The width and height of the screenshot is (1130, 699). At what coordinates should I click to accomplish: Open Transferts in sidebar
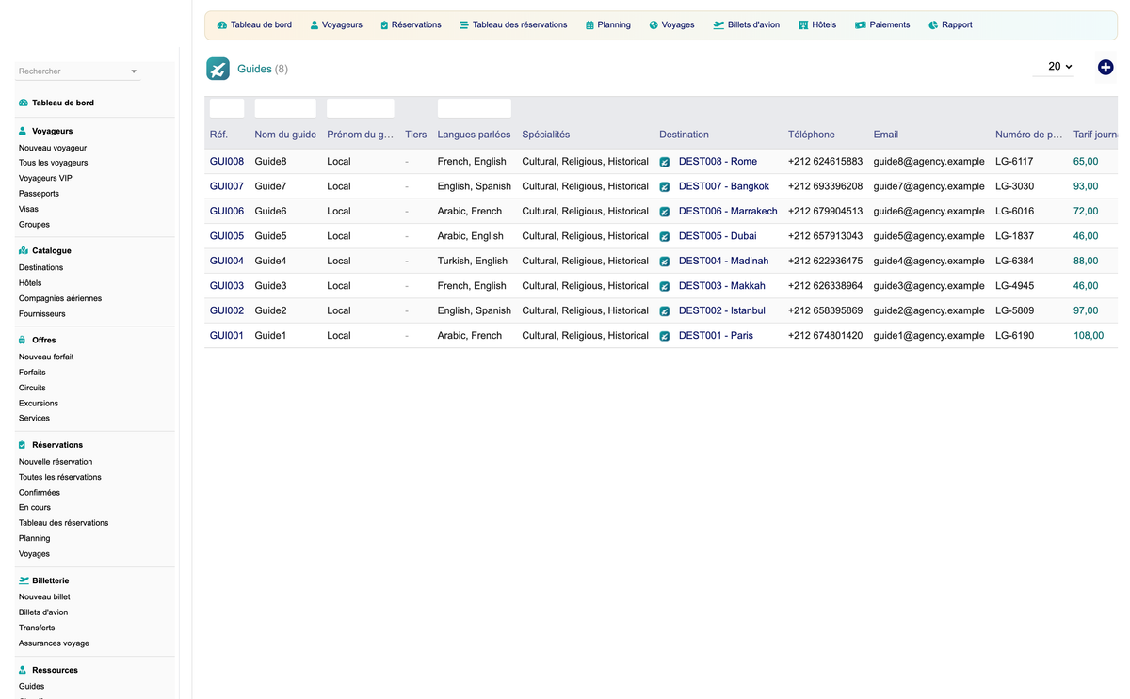[x=37, y=628]
